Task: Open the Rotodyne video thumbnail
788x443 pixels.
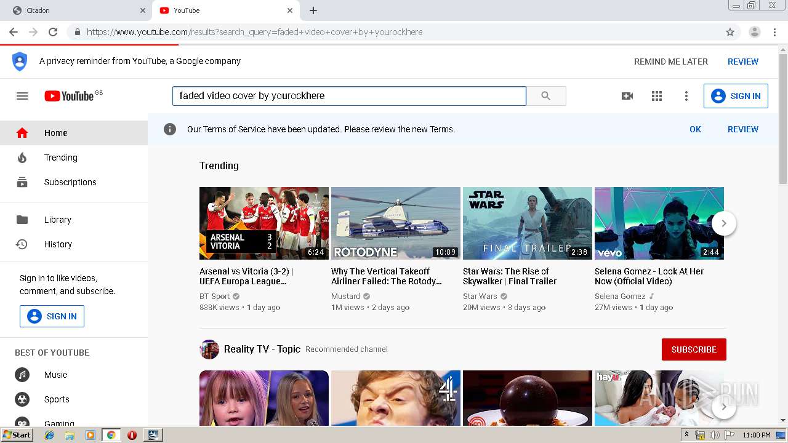Action: coord(396,223)
